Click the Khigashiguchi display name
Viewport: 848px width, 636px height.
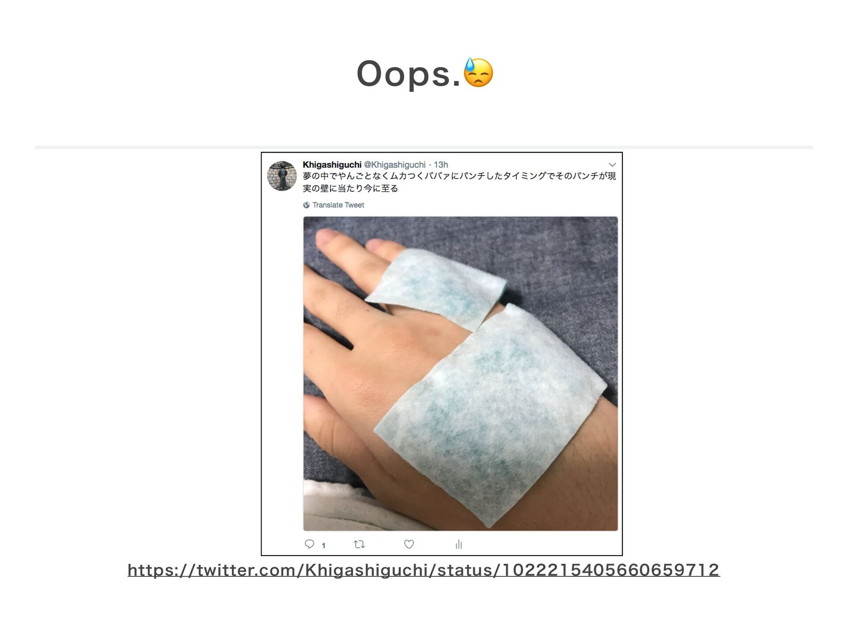[332, 165]
